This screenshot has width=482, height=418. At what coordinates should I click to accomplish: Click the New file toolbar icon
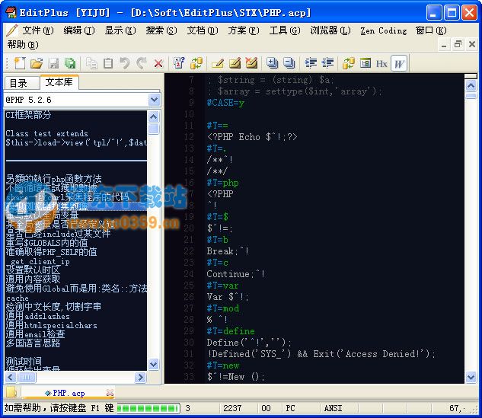(20, 63)
